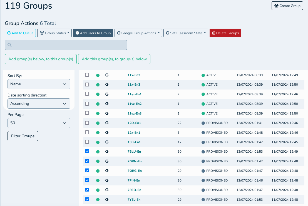
Task: Check the checkbox for group 11x-En3
Action: click(x=87, y=85)
